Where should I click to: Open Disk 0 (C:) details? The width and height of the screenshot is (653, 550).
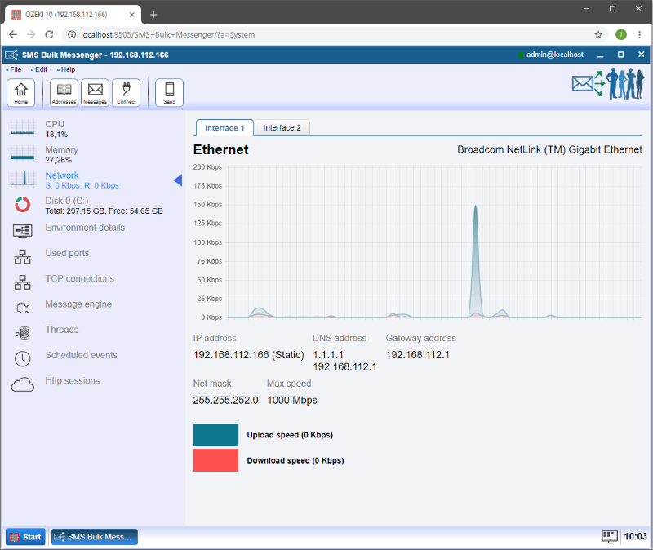[x=67, y=201]
